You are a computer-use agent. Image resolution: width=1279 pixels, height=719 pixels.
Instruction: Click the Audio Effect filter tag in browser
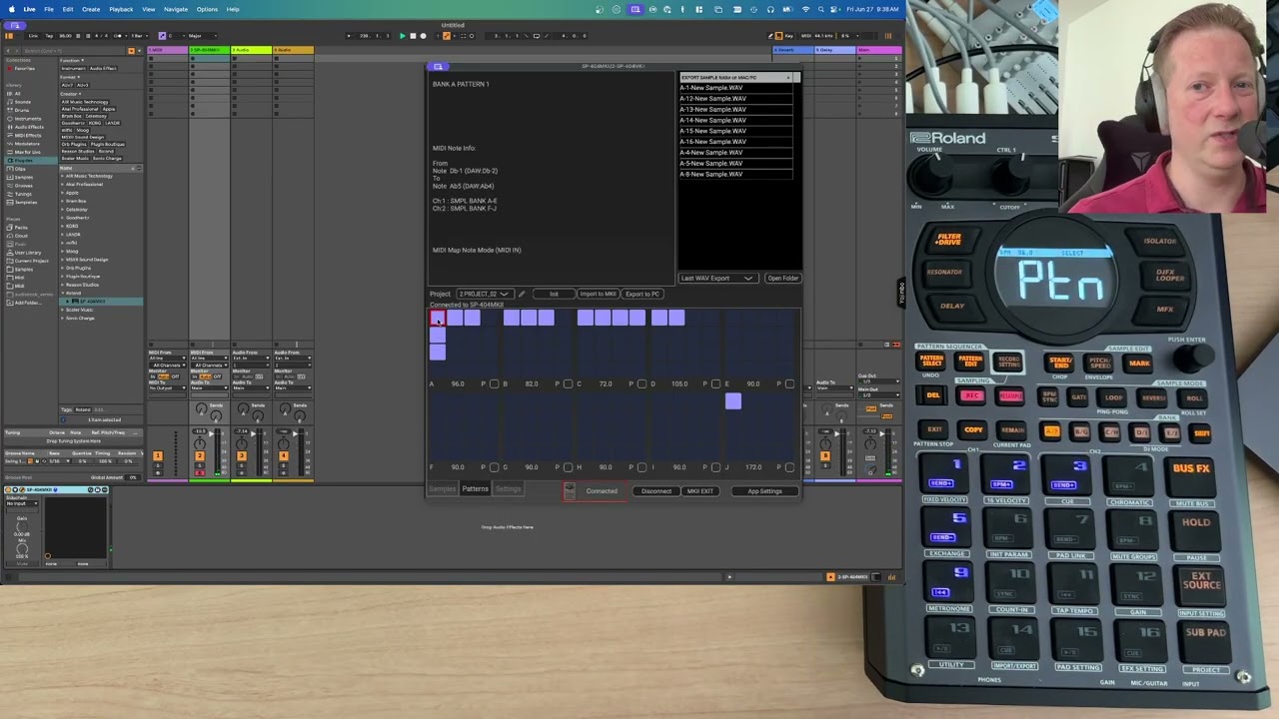103,68
